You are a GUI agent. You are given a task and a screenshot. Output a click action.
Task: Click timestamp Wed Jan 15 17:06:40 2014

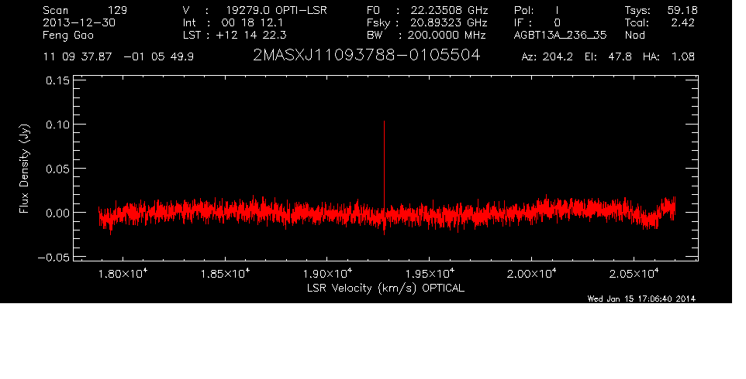click(x=641, y=299)
